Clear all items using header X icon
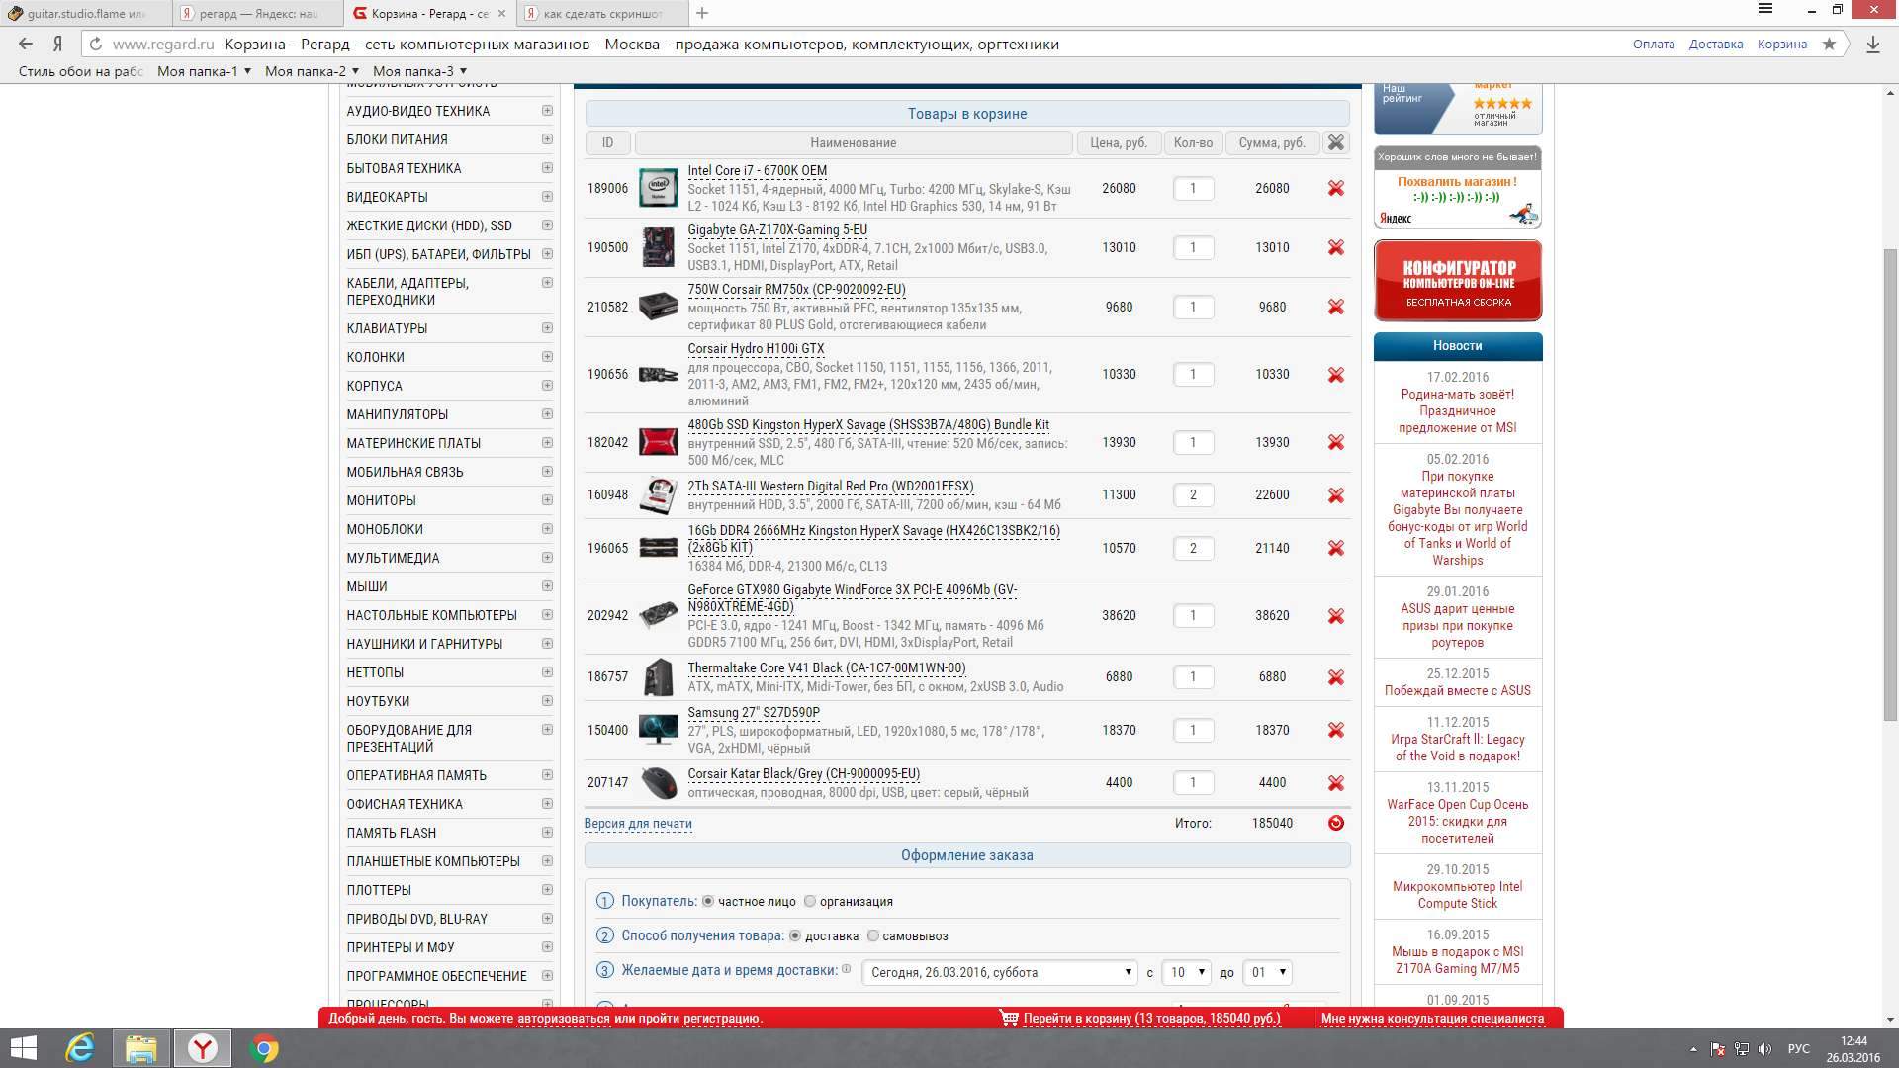 coord(1335,142)
